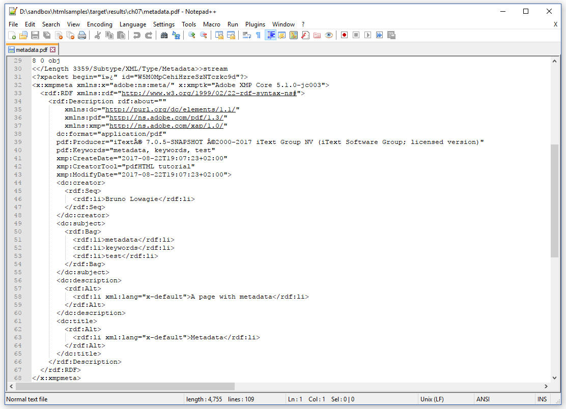Open a file using the Open folder icon
Image resolution: width=566 pixels, height=409 pixels.
pyautogui.click(x=23, y=35)
